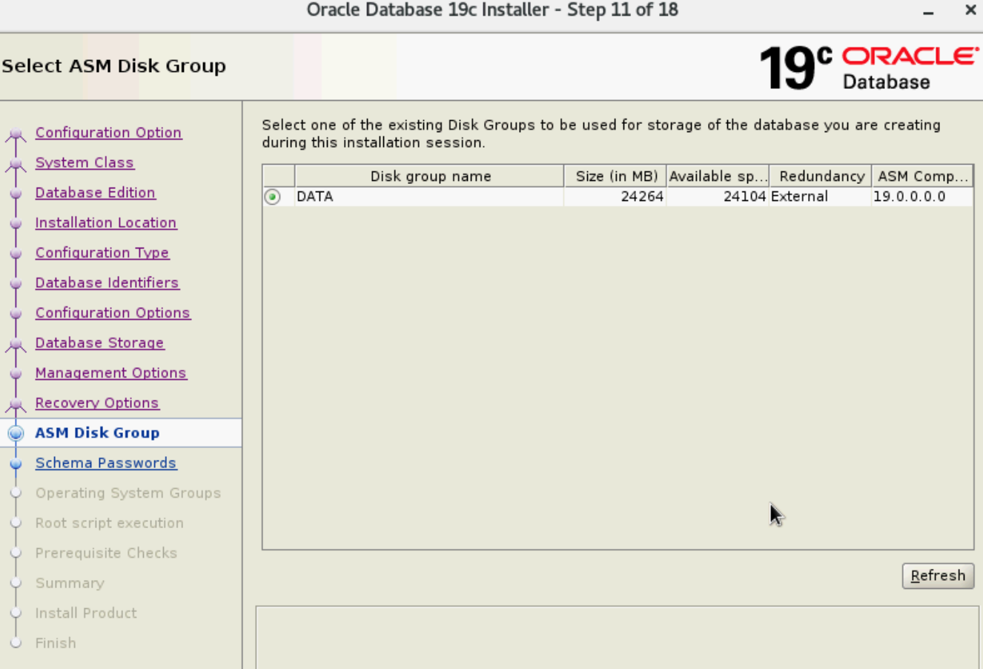Click the ASM Compatibility column header

922,176
